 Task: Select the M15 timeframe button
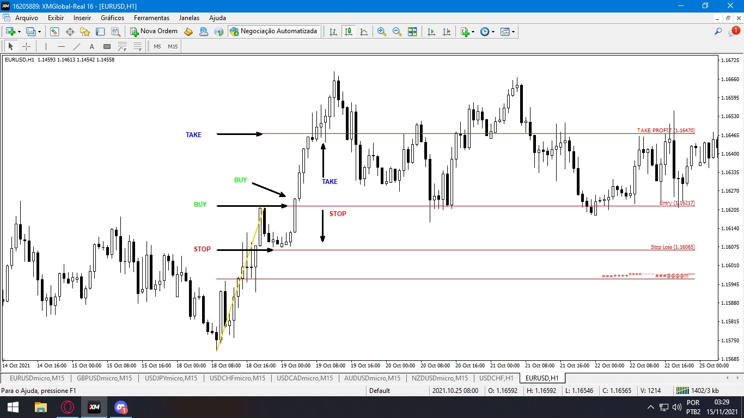click(173, 46)
